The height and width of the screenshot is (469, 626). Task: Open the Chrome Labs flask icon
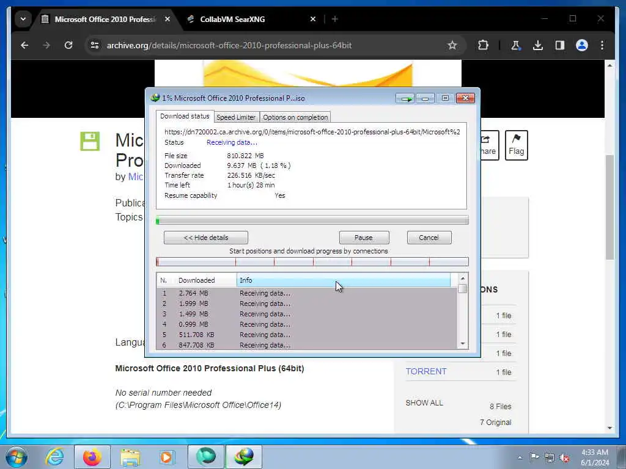tap(515, 45)
